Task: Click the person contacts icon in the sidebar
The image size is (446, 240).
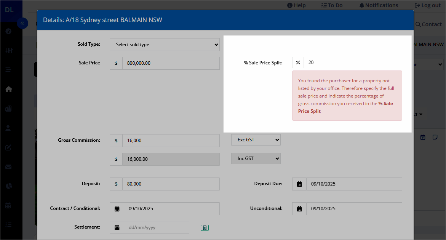Action: (x=8, y=128)
